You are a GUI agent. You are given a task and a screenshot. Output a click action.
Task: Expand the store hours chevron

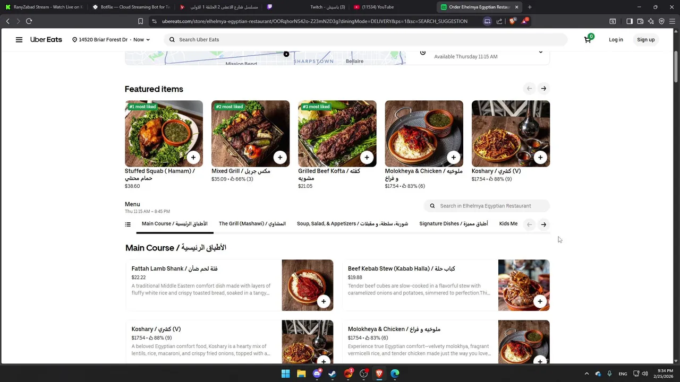[x=541, y=52]
